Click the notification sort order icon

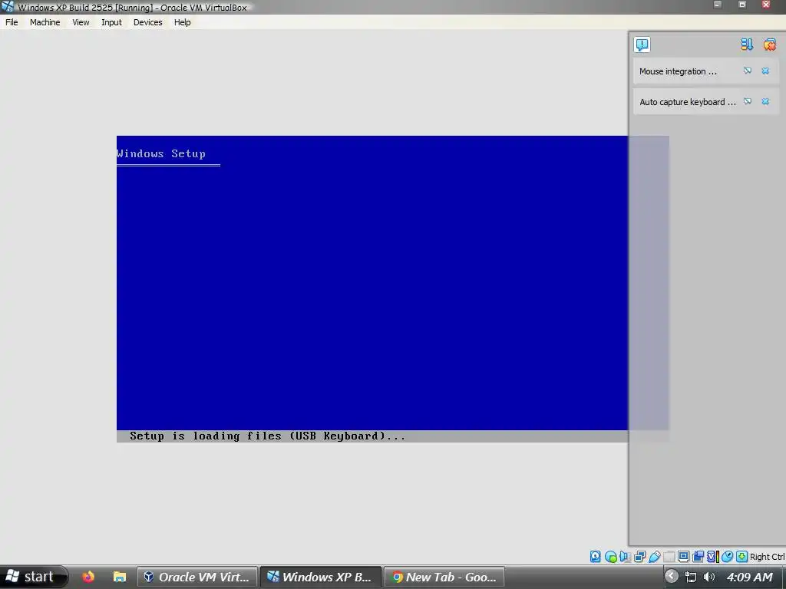click(747, 44)
